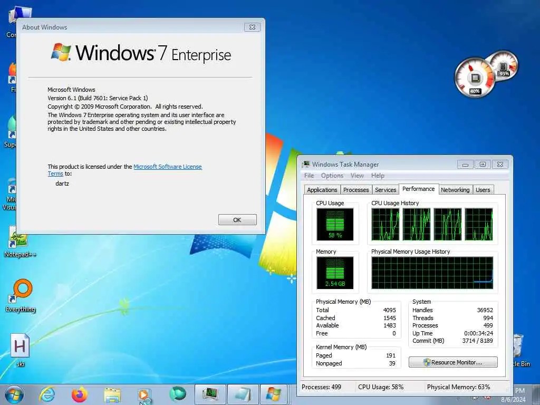Click the licensed user name dartz
The width and height of the screenshot is (540, 405).
(62, 184)
